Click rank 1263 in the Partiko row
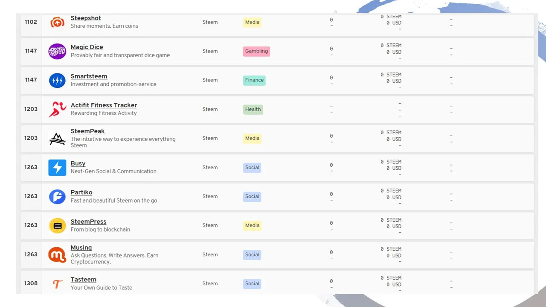This screenshot has height=307, width=546. [31, 196]
